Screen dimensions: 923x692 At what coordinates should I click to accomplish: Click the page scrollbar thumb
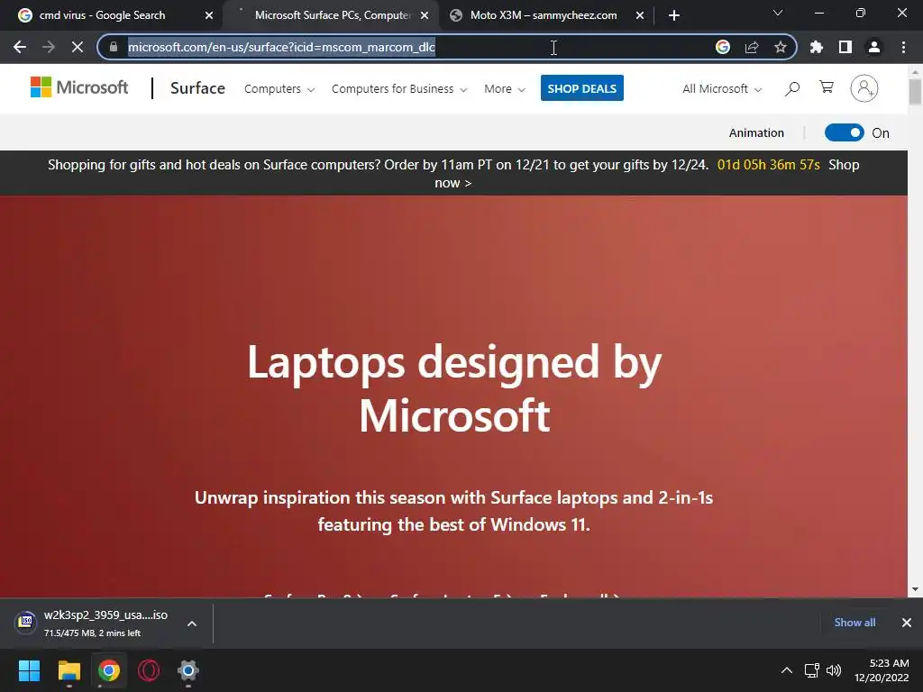[915, 92]
